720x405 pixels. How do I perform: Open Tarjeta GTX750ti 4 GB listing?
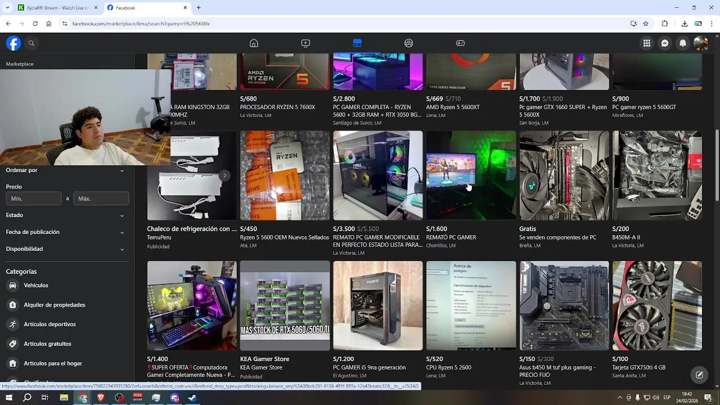pos(657,321)
